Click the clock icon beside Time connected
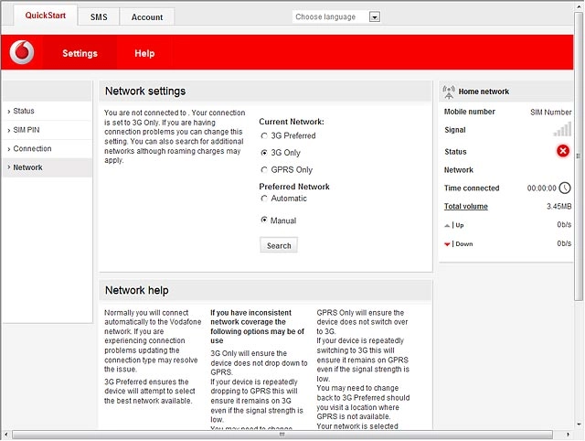 [565, 188]
